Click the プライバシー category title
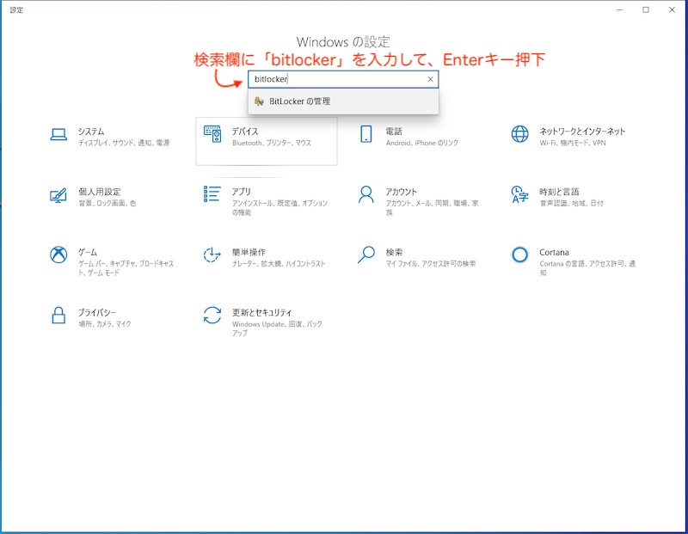Viewport: 688px width, 534px height. coord(97,312)
